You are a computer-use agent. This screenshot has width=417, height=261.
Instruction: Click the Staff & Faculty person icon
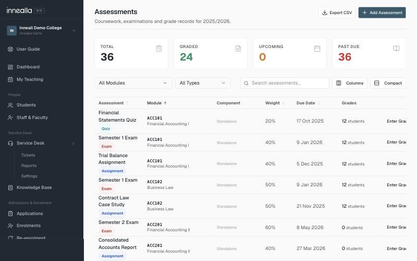point(10,117)
